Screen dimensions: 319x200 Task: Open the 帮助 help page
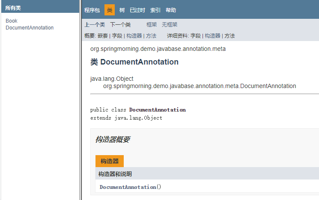click(171, 10)
